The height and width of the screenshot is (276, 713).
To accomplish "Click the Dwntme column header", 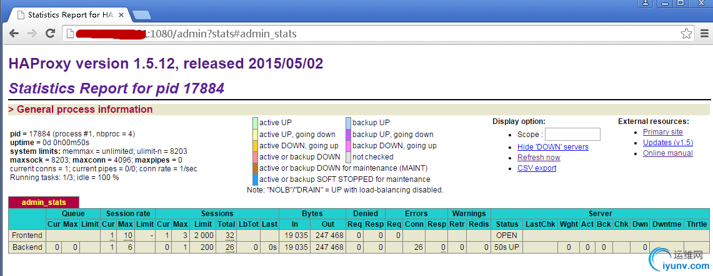I will tap(667, 224).
